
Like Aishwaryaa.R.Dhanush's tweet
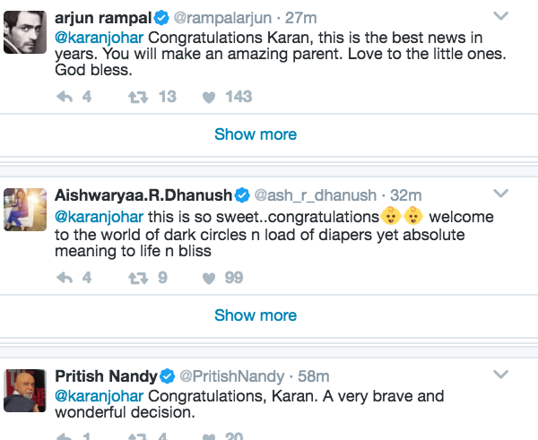tap(209, 278)
